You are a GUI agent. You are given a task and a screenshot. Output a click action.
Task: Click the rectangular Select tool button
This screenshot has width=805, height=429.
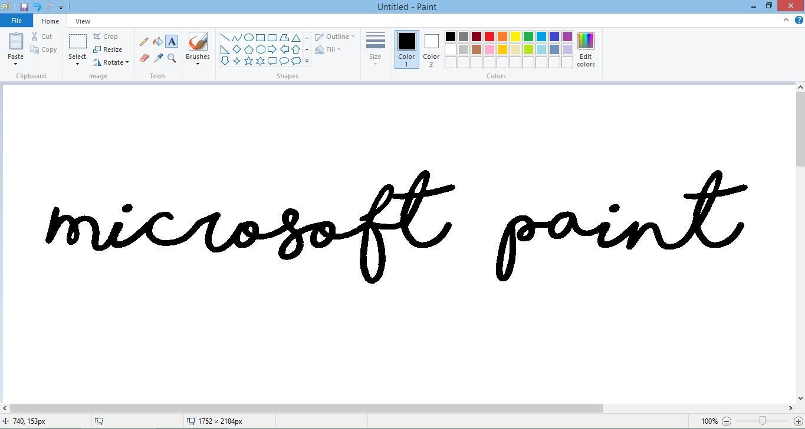[77, 41]
